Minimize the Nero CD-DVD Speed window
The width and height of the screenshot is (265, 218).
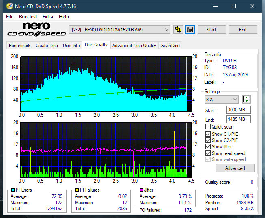(215, 6)
